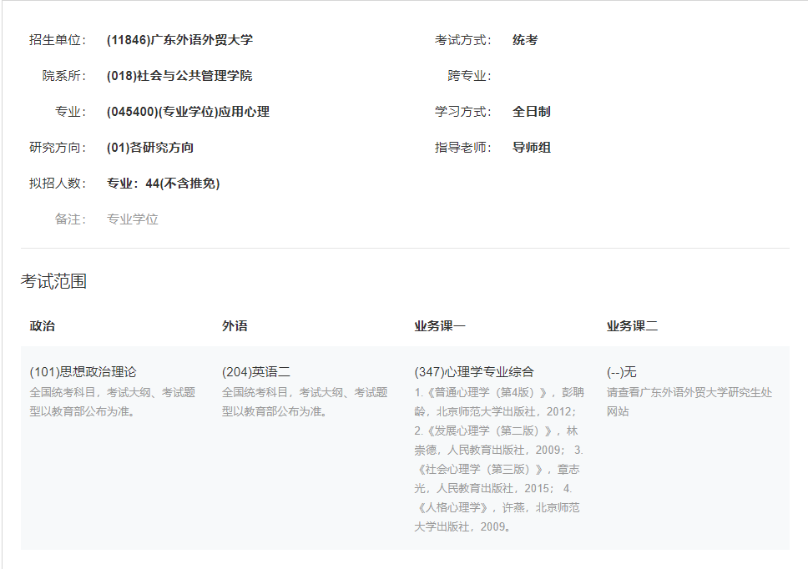Viewport: 808px width, 569px height.
Task: Click the value 导师组
Action: (531, 148)
